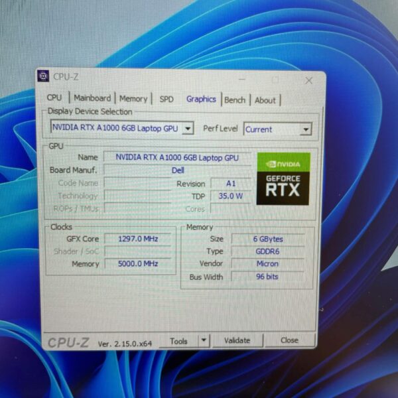Screen dimensions: 398x398
Task: Close the CPU-Z window with X
Action: coord(309,81)
